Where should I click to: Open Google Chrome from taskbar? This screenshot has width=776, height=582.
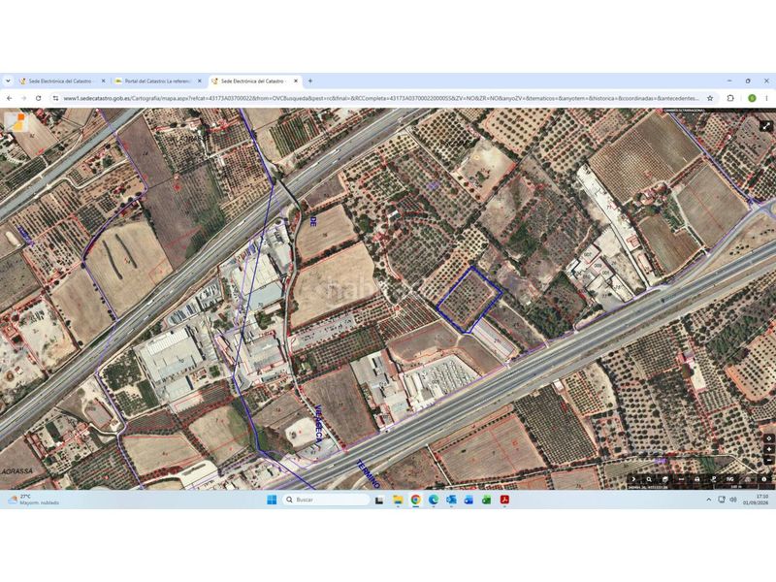tap(416, 500)
